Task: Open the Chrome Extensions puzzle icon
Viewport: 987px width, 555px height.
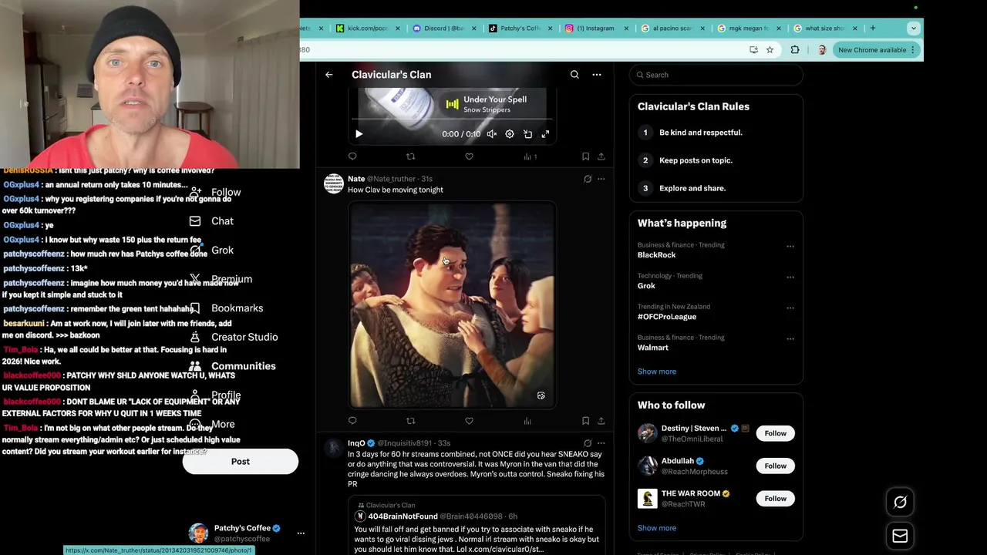Action: tap(795, 50)
